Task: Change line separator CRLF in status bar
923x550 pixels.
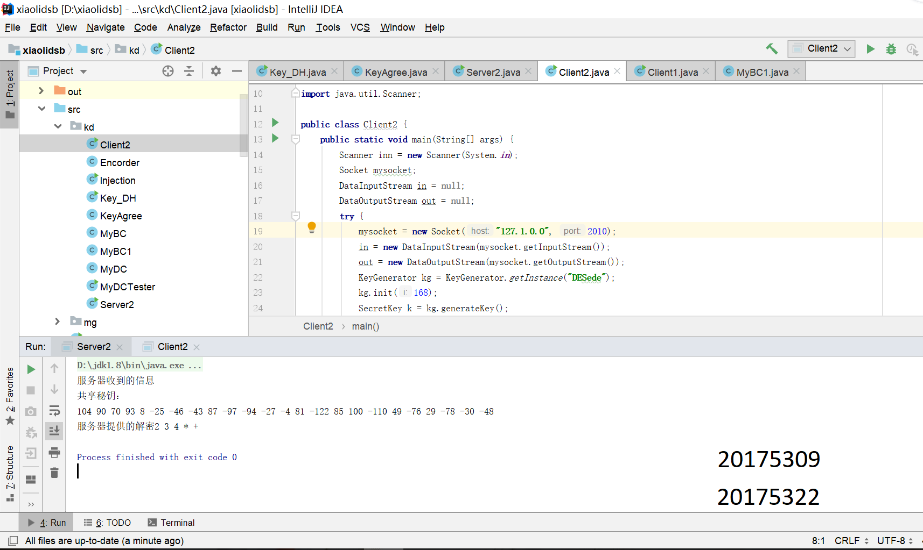Action: tap(851, 541)
